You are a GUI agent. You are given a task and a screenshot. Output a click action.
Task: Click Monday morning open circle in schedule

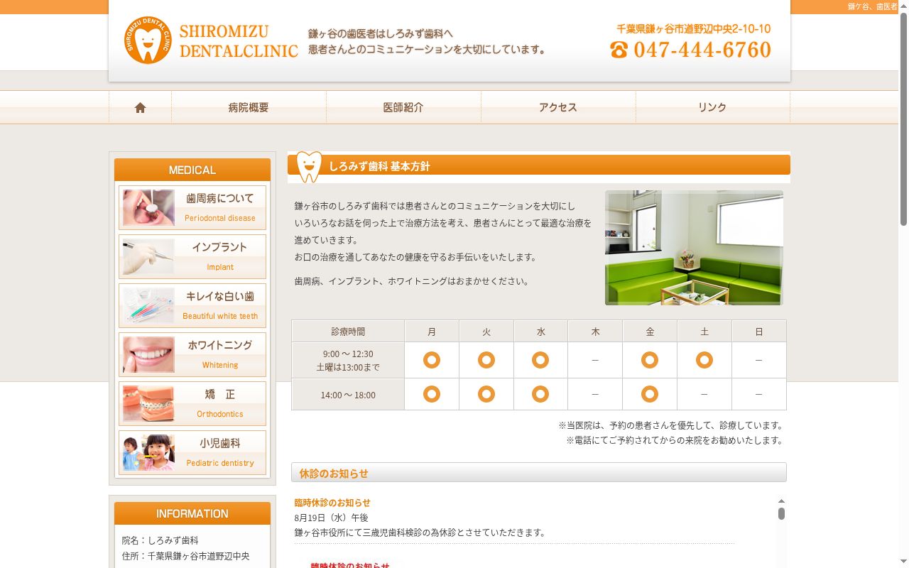click(x=432, y=360)
